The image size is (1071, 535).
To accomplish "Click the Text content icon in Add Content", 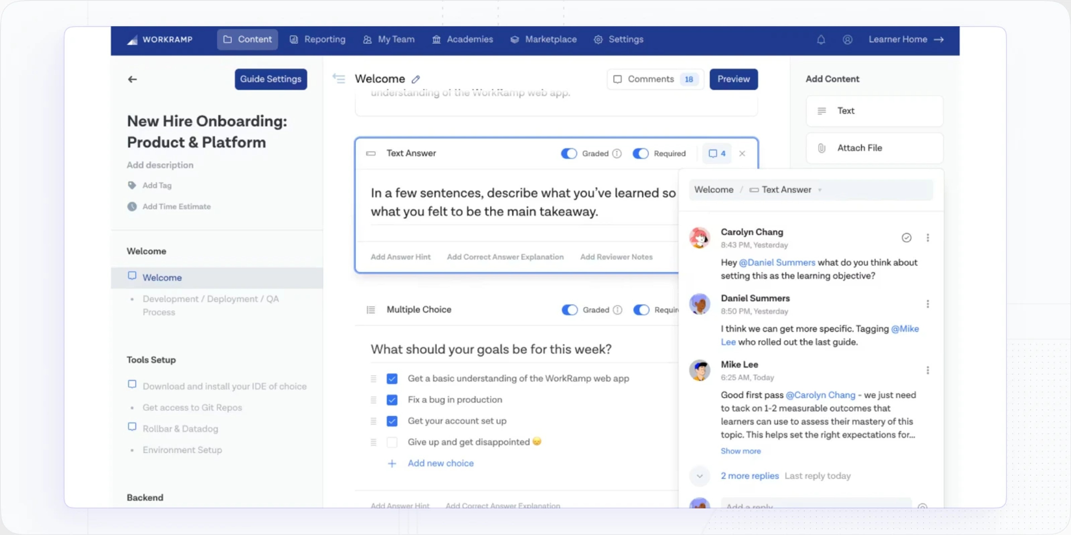I will tap(822, 111).
